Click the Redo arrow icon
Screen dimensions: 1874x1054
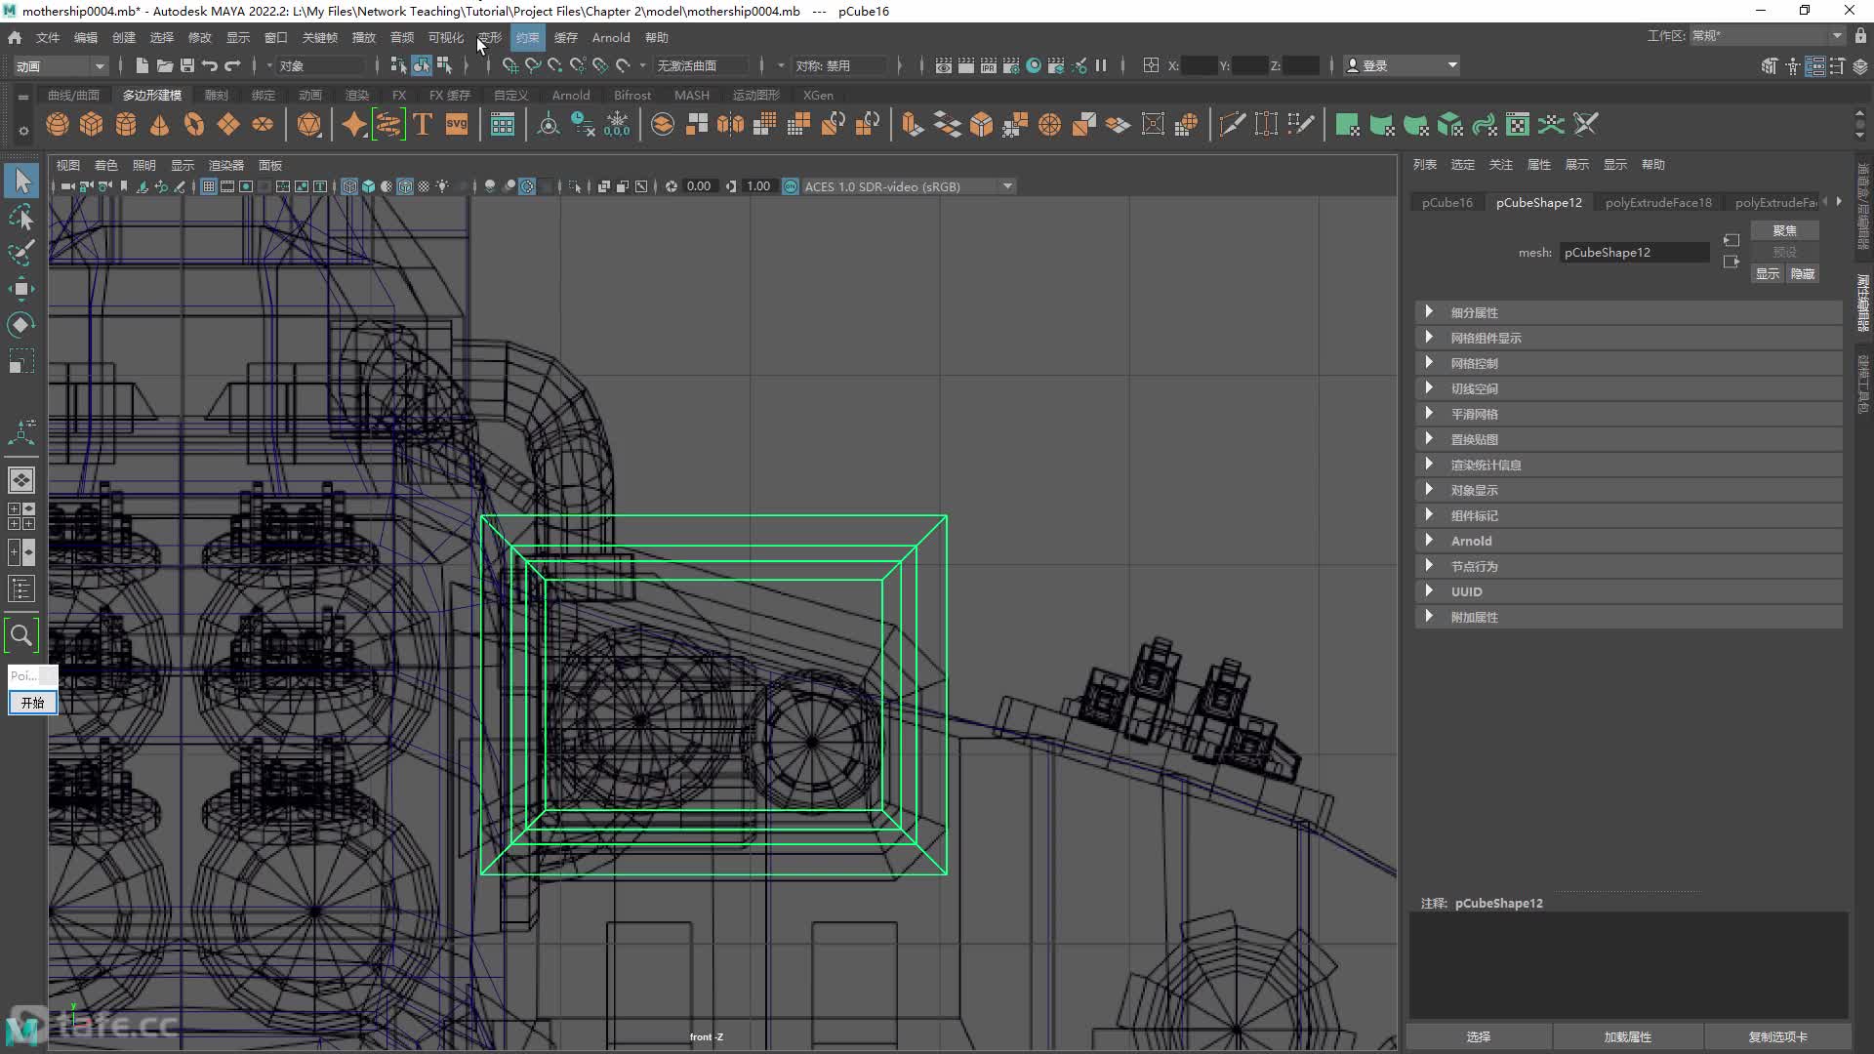click(232, 65)
